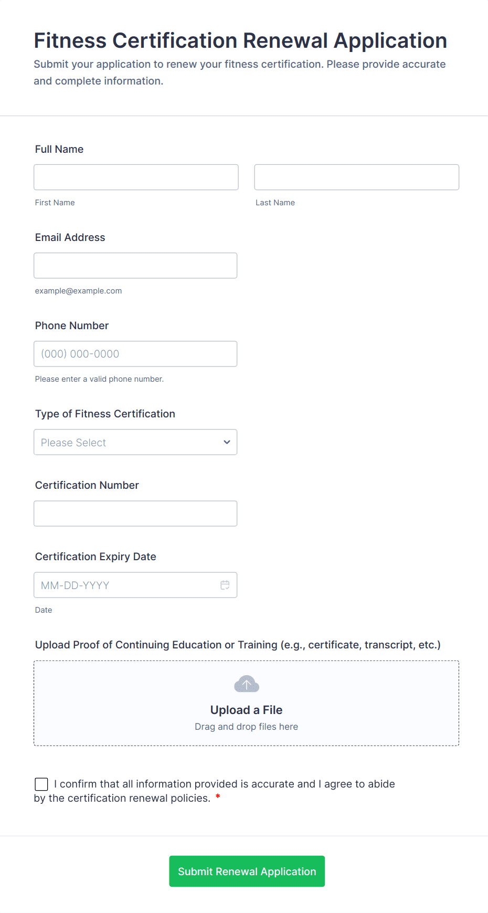
Task: Click the "Certification Expiry Date" label
Action: pyautogui.click(x=96, y=557)
